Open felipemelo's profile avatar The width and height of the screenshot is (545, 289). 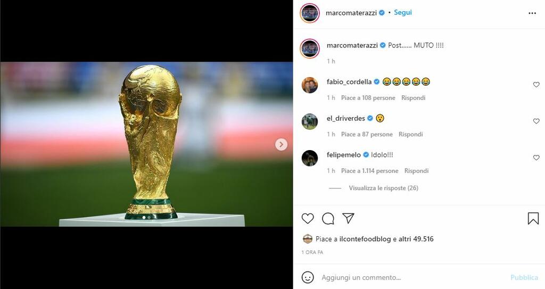click(x=310, y=158)
